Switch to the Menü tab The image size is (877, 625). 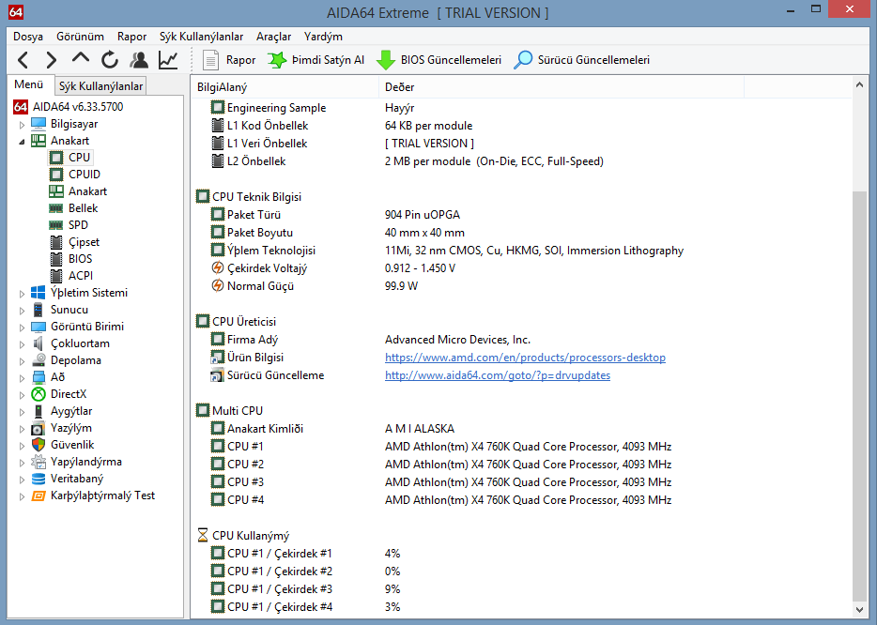(x=29, y=84)
